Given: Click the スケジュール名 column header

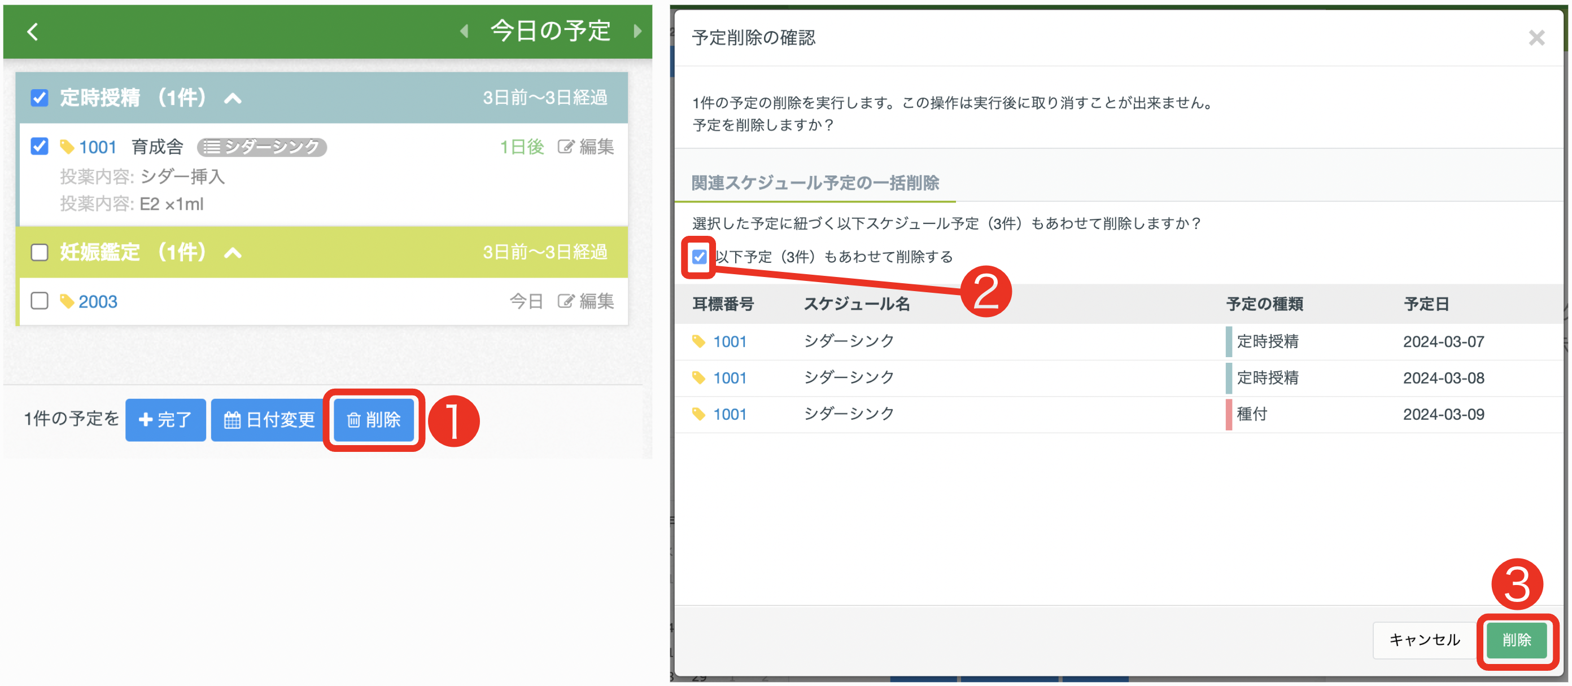Looking at the screenshot, I should 857,304.
